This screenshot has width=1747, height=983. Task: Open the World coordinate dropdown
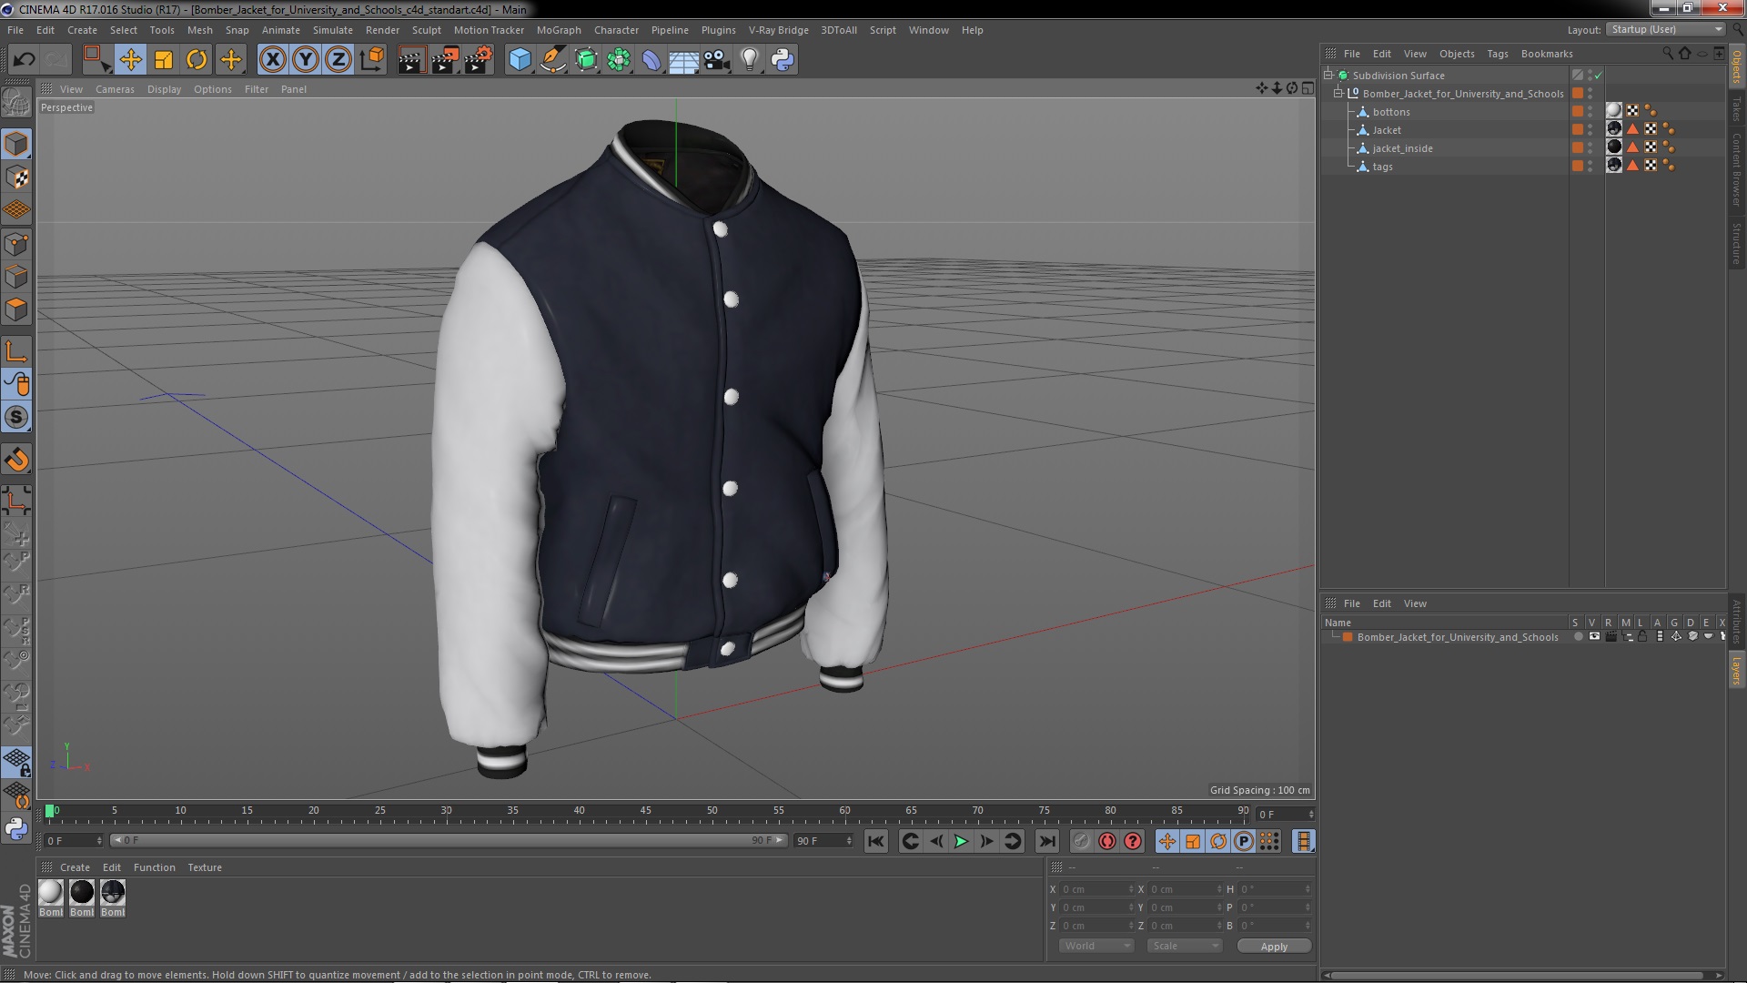click(1096, 946)
